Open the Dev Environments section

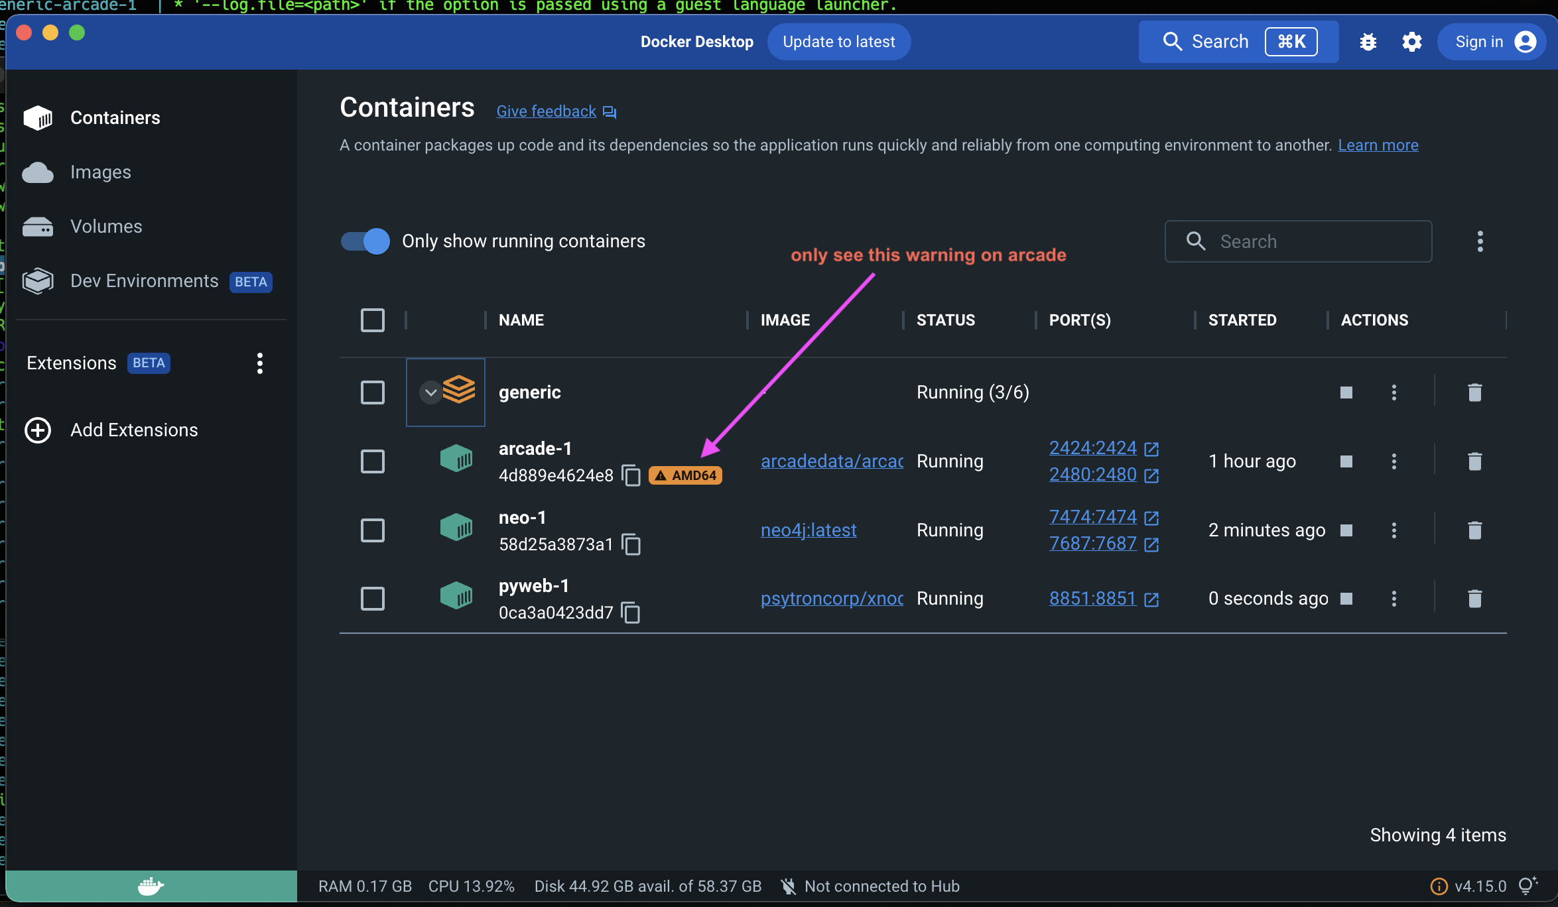(x=143, y=280)
